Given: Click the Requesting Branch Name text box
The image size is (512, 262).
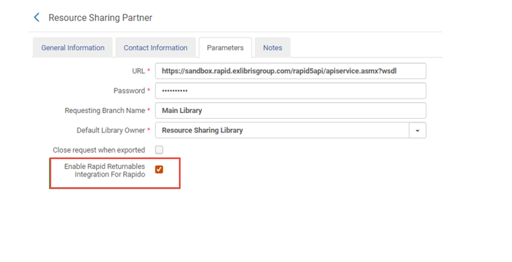Looking at the screenshot, I should [x=290, y=110].
